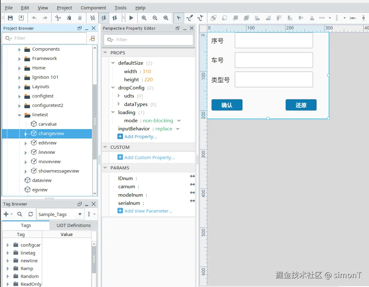Toggle carnum parameter direction arrow
The height and width of the screenshot is (287, 369).
[x=192, y=184]
